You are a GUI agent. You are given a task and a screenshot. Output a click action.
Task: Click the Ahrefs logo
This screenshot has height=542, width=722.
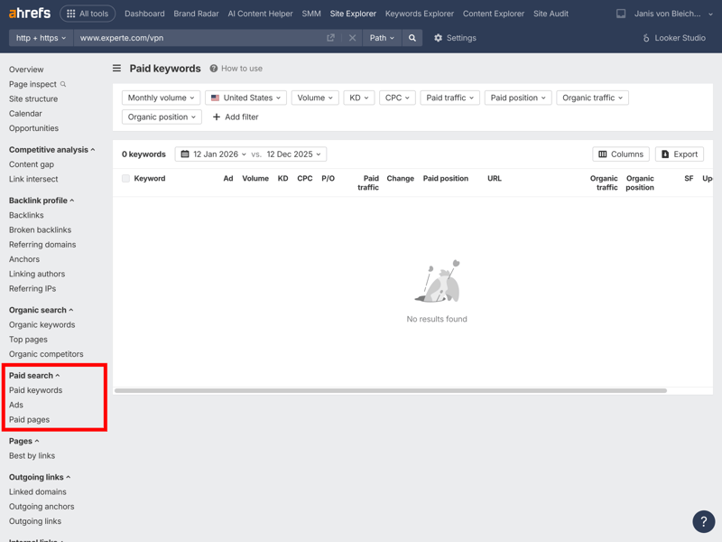(x=30, y=14)
